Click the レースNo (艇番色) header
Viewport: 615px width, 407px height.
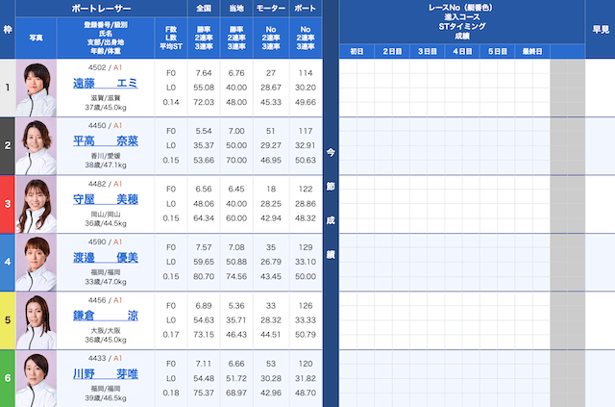(462, 21)
